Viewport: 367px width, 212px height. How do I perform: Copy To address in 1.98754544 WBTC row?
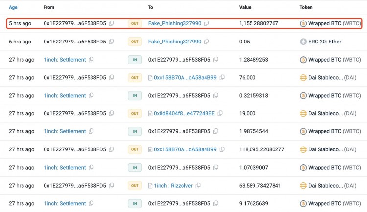point(216,131)
